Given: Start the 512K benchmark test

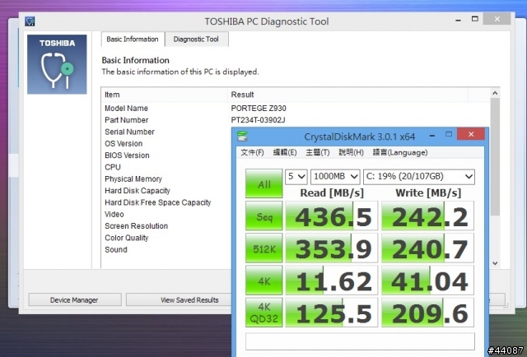Looking at the screenshot, I should coord(264,248).
